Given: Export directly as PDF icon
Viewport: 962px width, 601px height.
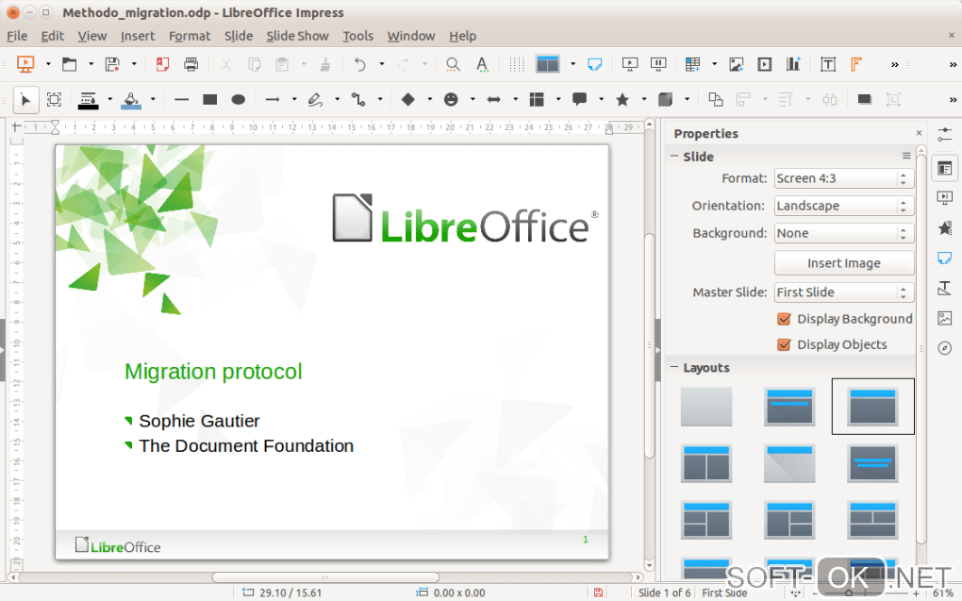Looking at the screenshot, I should (x=162, y=64).
